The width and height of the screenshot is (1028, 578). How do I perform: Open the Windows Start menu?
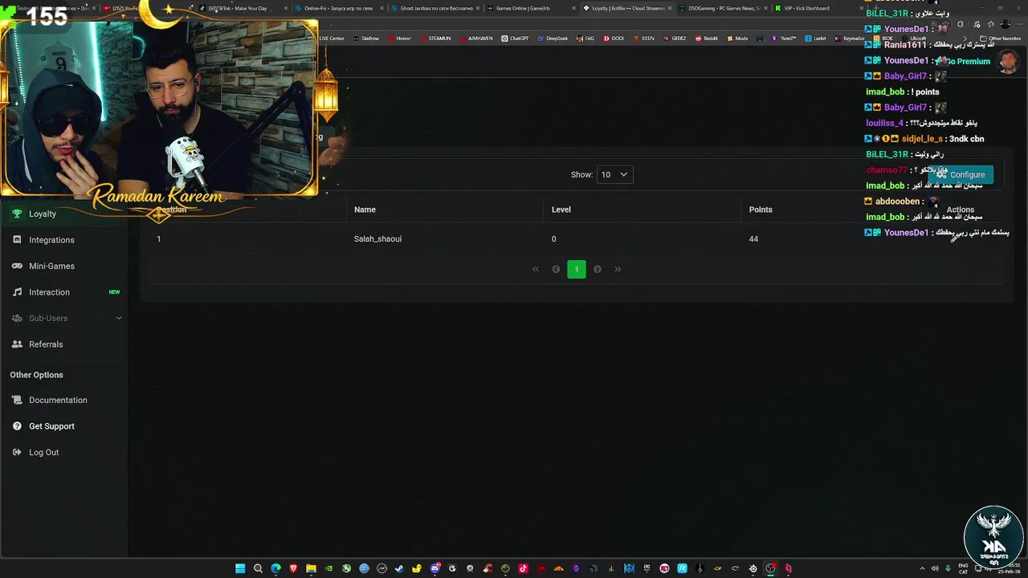240,568
